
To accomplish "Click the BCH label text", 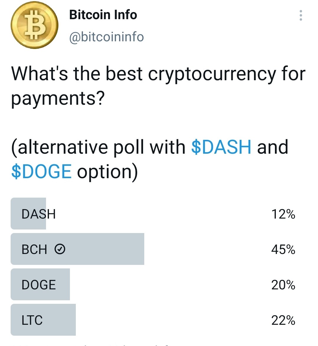I will click(x=34, y=249).
